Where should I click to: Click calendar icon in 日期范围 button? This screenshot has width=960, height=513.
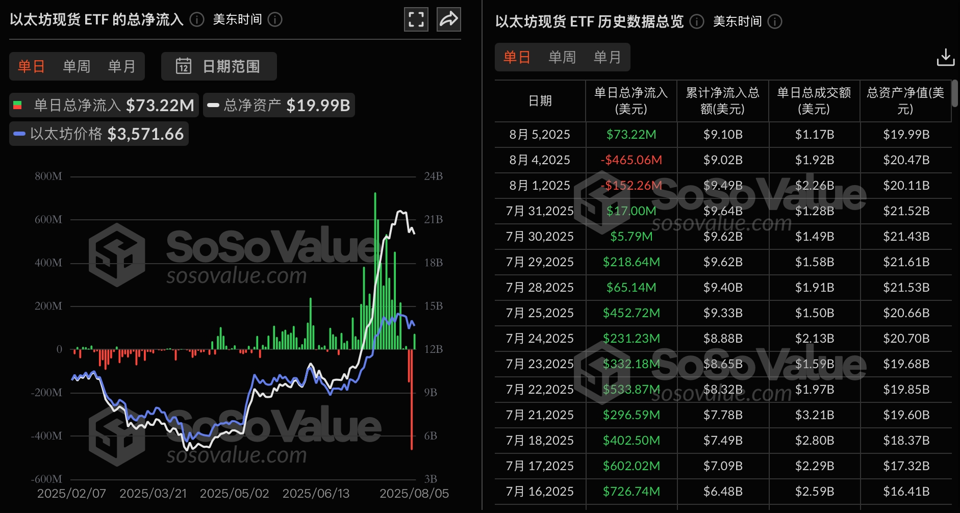point(184,66)
